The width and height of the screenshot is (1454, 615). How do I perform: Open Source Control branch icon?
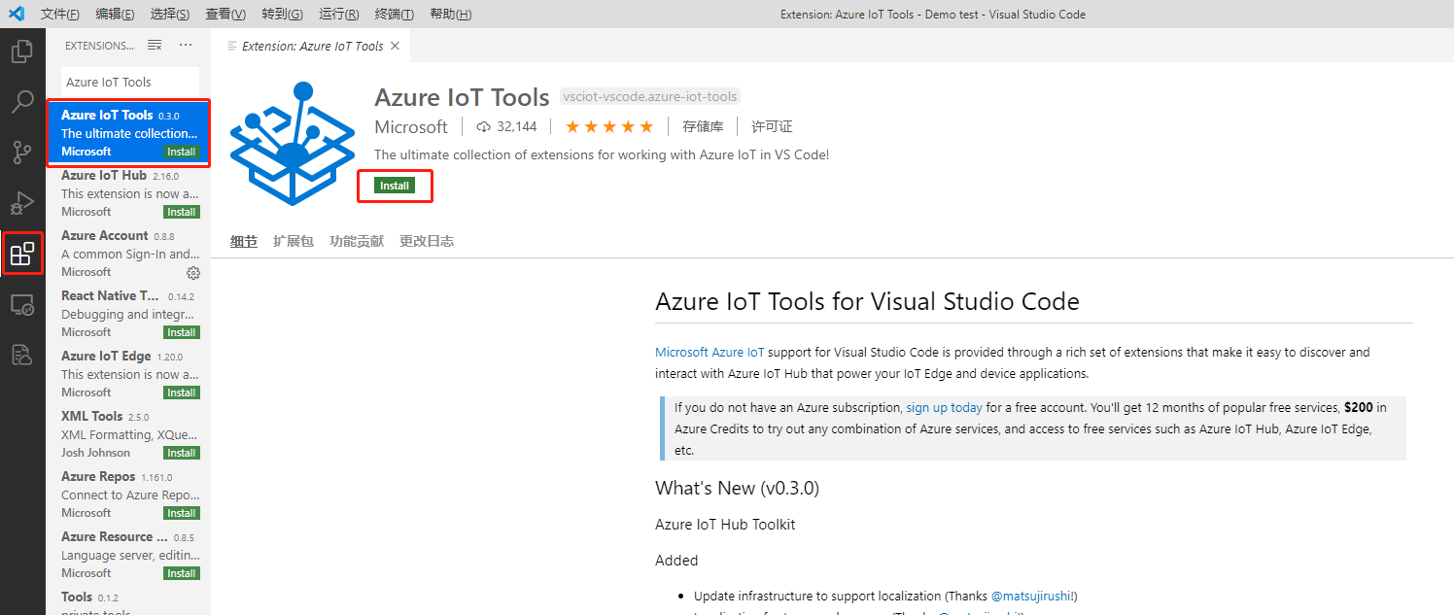[22, 153]
